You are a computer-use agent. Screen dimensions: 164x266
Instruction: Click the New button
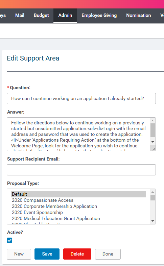pyautogui.click(x=19, y=254)
